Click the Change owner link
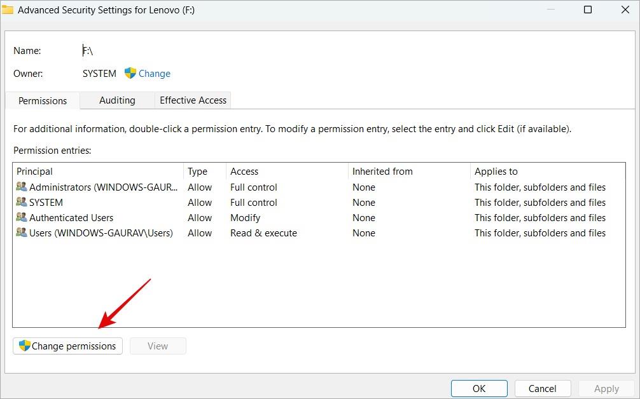 pyautogui.click(x=155, y=74)
